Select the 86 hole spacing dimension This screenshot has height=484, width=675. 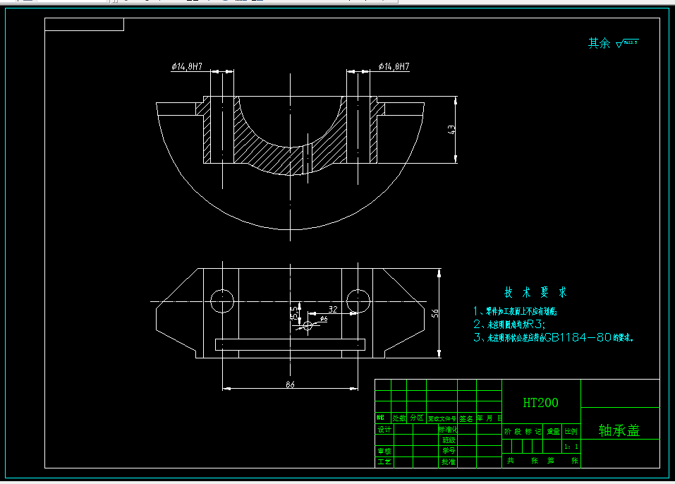tap(290, 384)
